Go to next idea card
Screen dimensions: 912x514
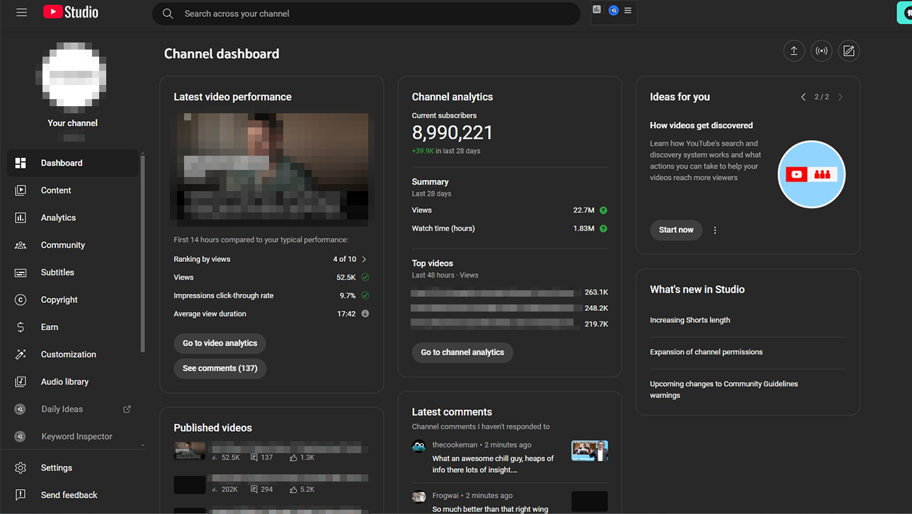pos(840,97)
